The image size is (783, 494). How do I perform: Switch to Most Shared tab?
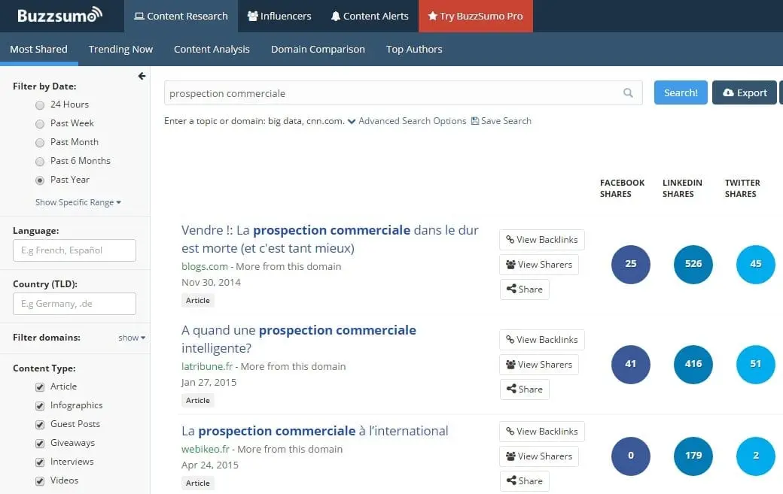click(39, 49)
